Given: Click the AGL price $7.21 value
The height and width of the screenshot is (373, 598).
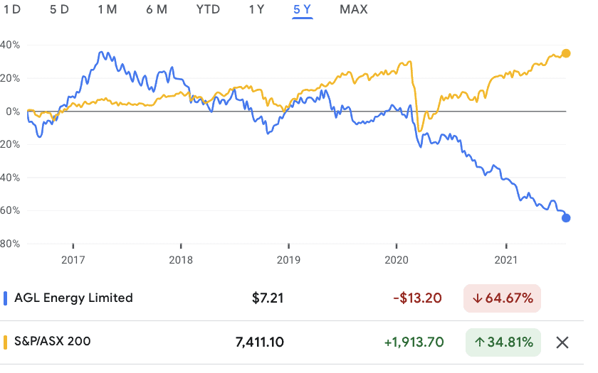Looking at the screenshot, I should click(x=268, y=298).
